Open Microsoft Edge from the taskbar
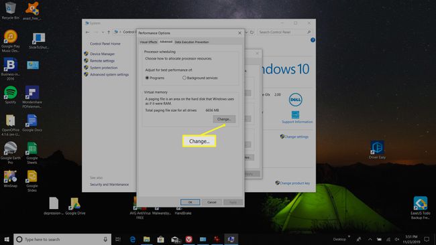Screen dimensions: 436x245 click(133, 239)
